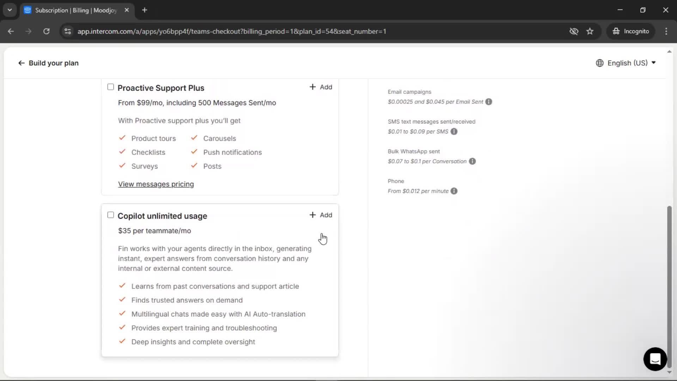Reload the page in the browser
677x381 pixels.
point(46,31)
